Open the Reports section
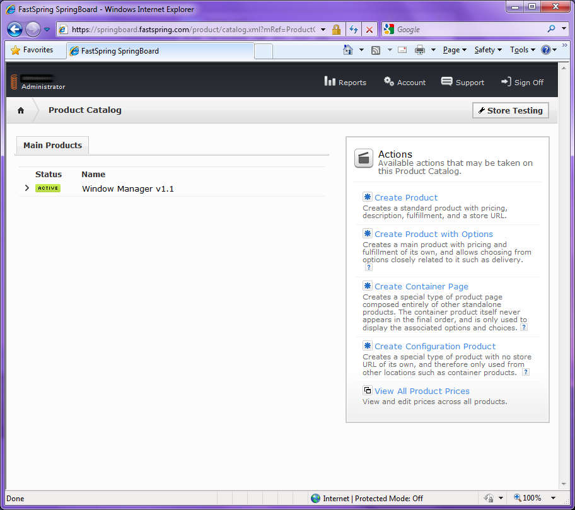 (x=345, y=82)
